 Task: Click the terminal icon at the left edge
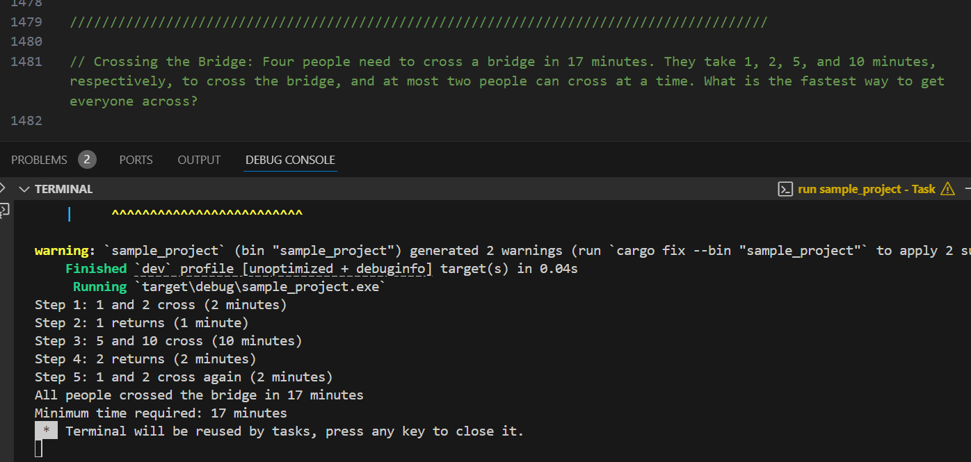(4, 209)
